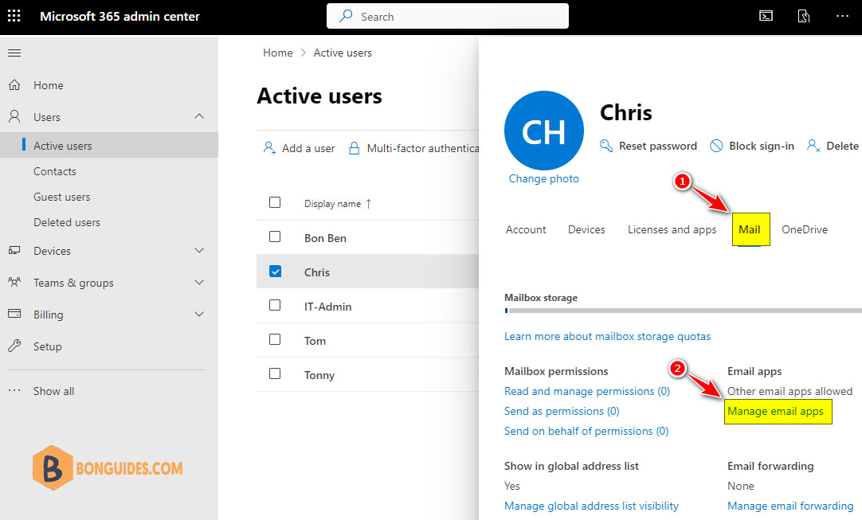Click the Teams & groups icon
Screen dimensions: 862x520
[x=15, y=283]
